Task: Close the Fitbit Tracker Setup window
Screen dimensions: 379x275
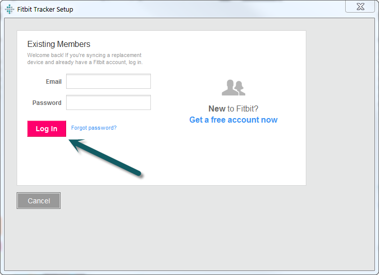Action: [x=360, y=6]
